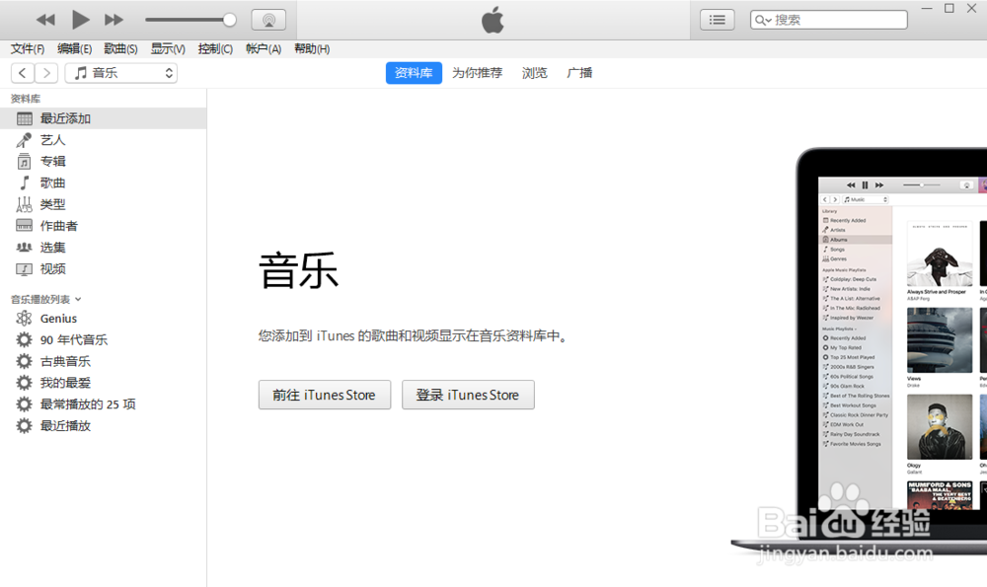This screenshot has height=587, width=987.
Task: Open the search magnifier options dropdown
Action: pos(763,20)
